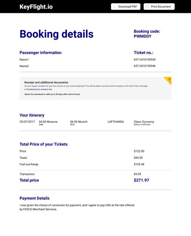Click the Fuel surcharge amount $109.48
The width and height of the screenshot is (191, 236).
(x=139, y=164)
